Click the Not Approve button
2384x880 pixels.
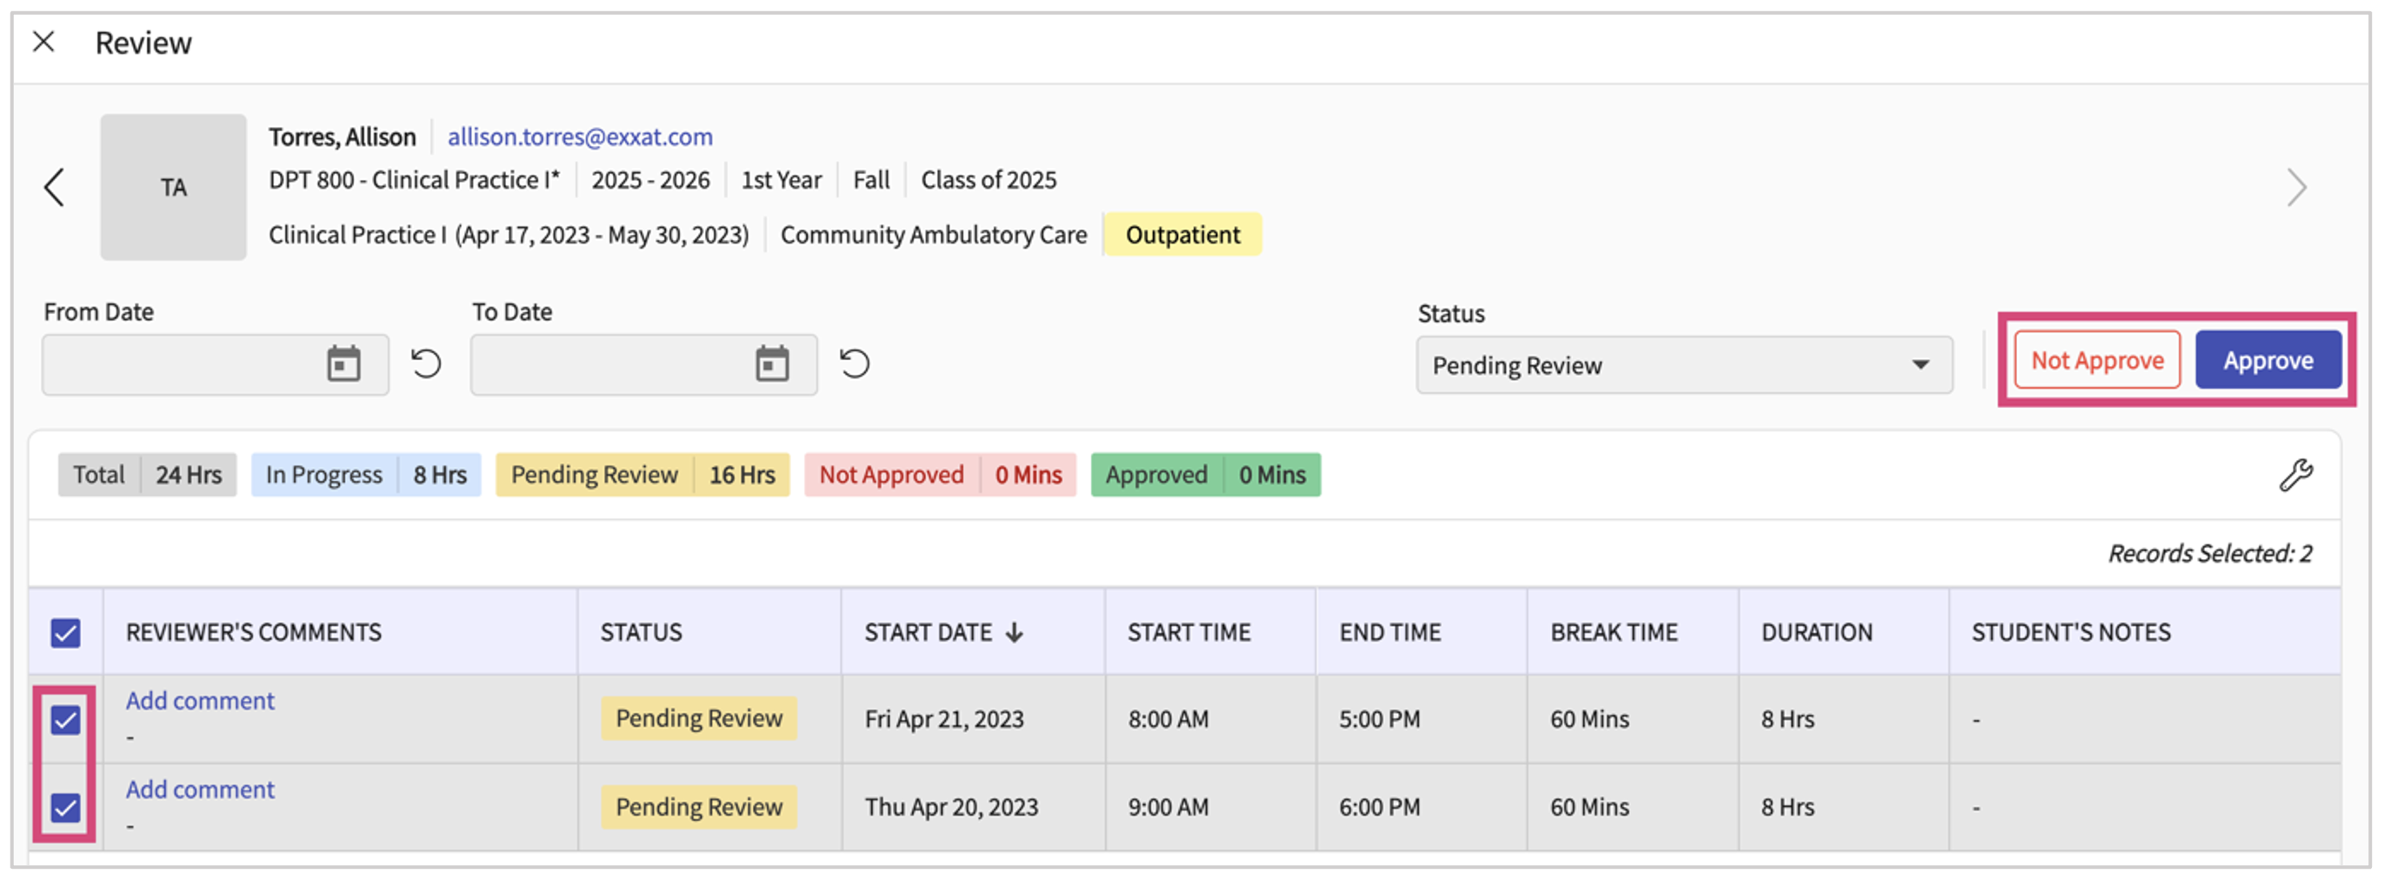point(2096,361)
